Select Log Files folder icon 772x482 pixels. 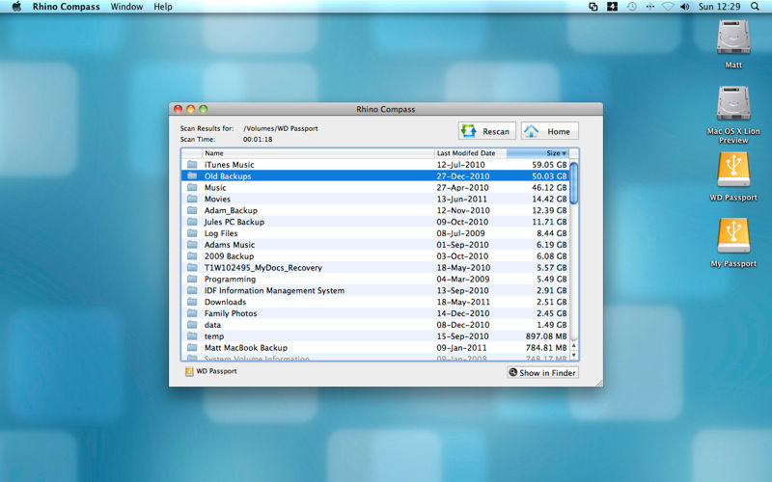pyautogui.click(x=192, y=233)
